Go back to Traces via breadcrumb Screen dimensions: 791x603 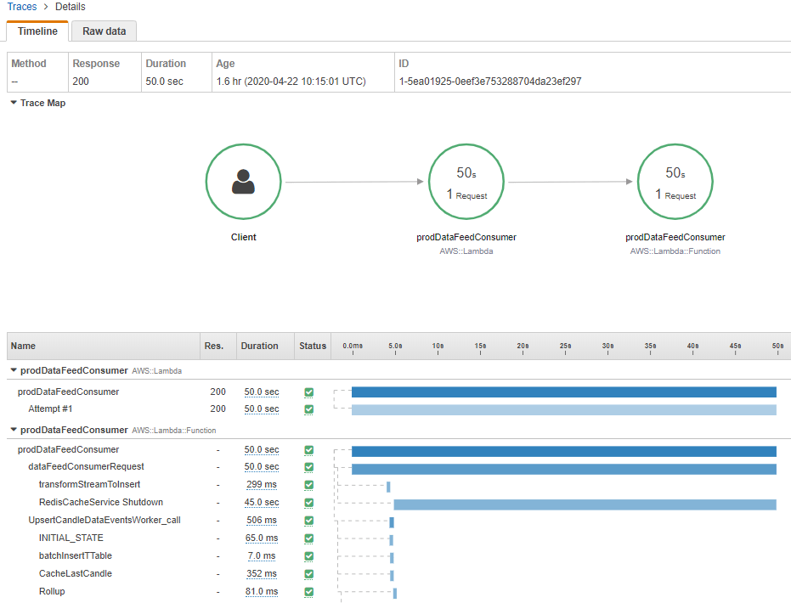tap(22, 7)
